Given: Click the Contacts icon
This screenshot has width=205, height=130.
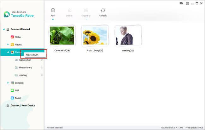Looking at the screenshot, I should click(x=12, y=83).
